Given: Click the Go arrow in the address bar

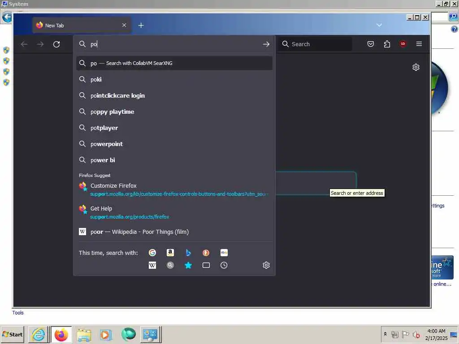Looking at the screenshot, I should tap(266, 44).
